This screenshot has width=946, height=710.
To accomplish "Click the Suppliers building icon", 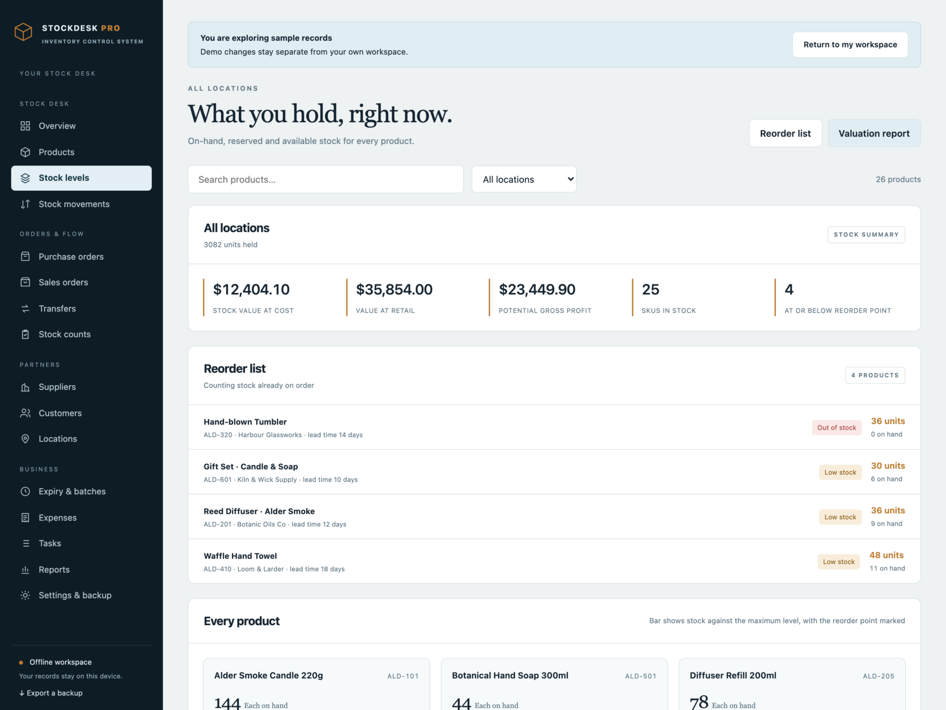I will click(x=25, y=387).
